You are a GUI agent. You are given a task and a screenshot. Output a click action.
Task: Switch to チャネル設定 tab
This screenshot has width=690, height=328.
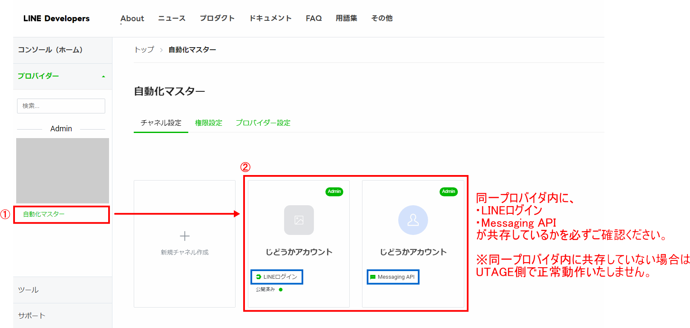tap(161, 123)
